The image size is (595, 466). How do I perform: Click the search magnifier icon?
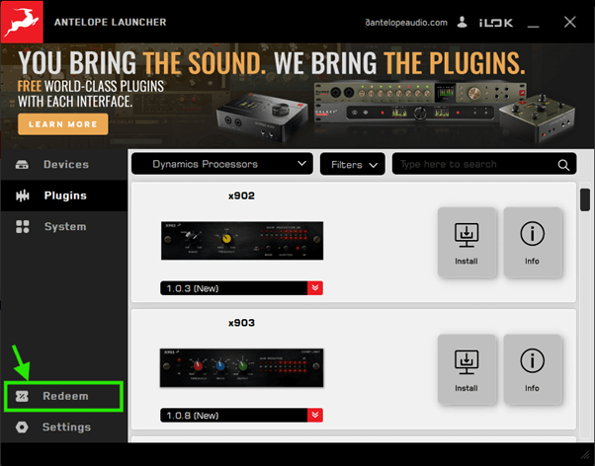563,165
